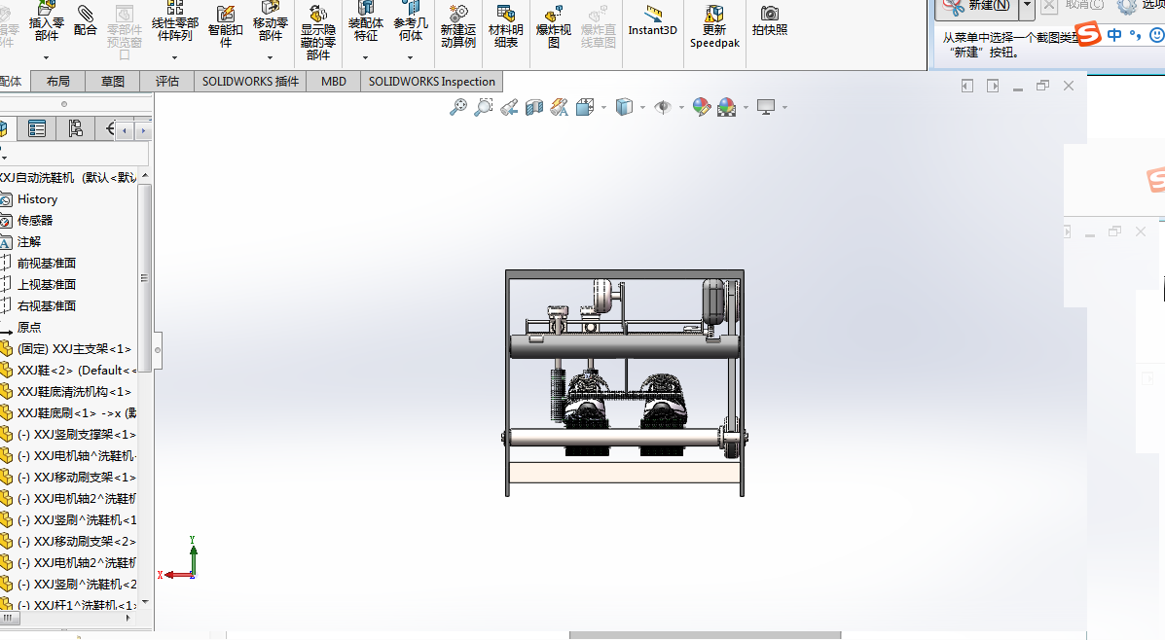Screen dimensions: 1165x640
Task: Expand Reference Geometry dropdown arrow
Action: coord(410,57)
